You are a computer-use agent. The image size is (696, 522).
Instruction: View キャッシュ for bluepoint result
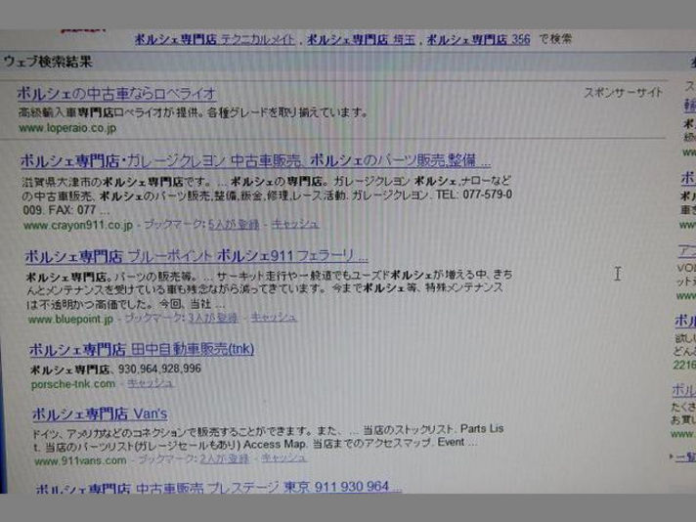click(x=274, y=318)
